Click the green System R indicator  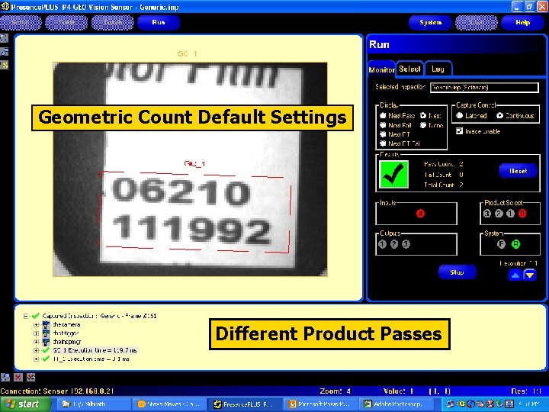coord(515,244)
